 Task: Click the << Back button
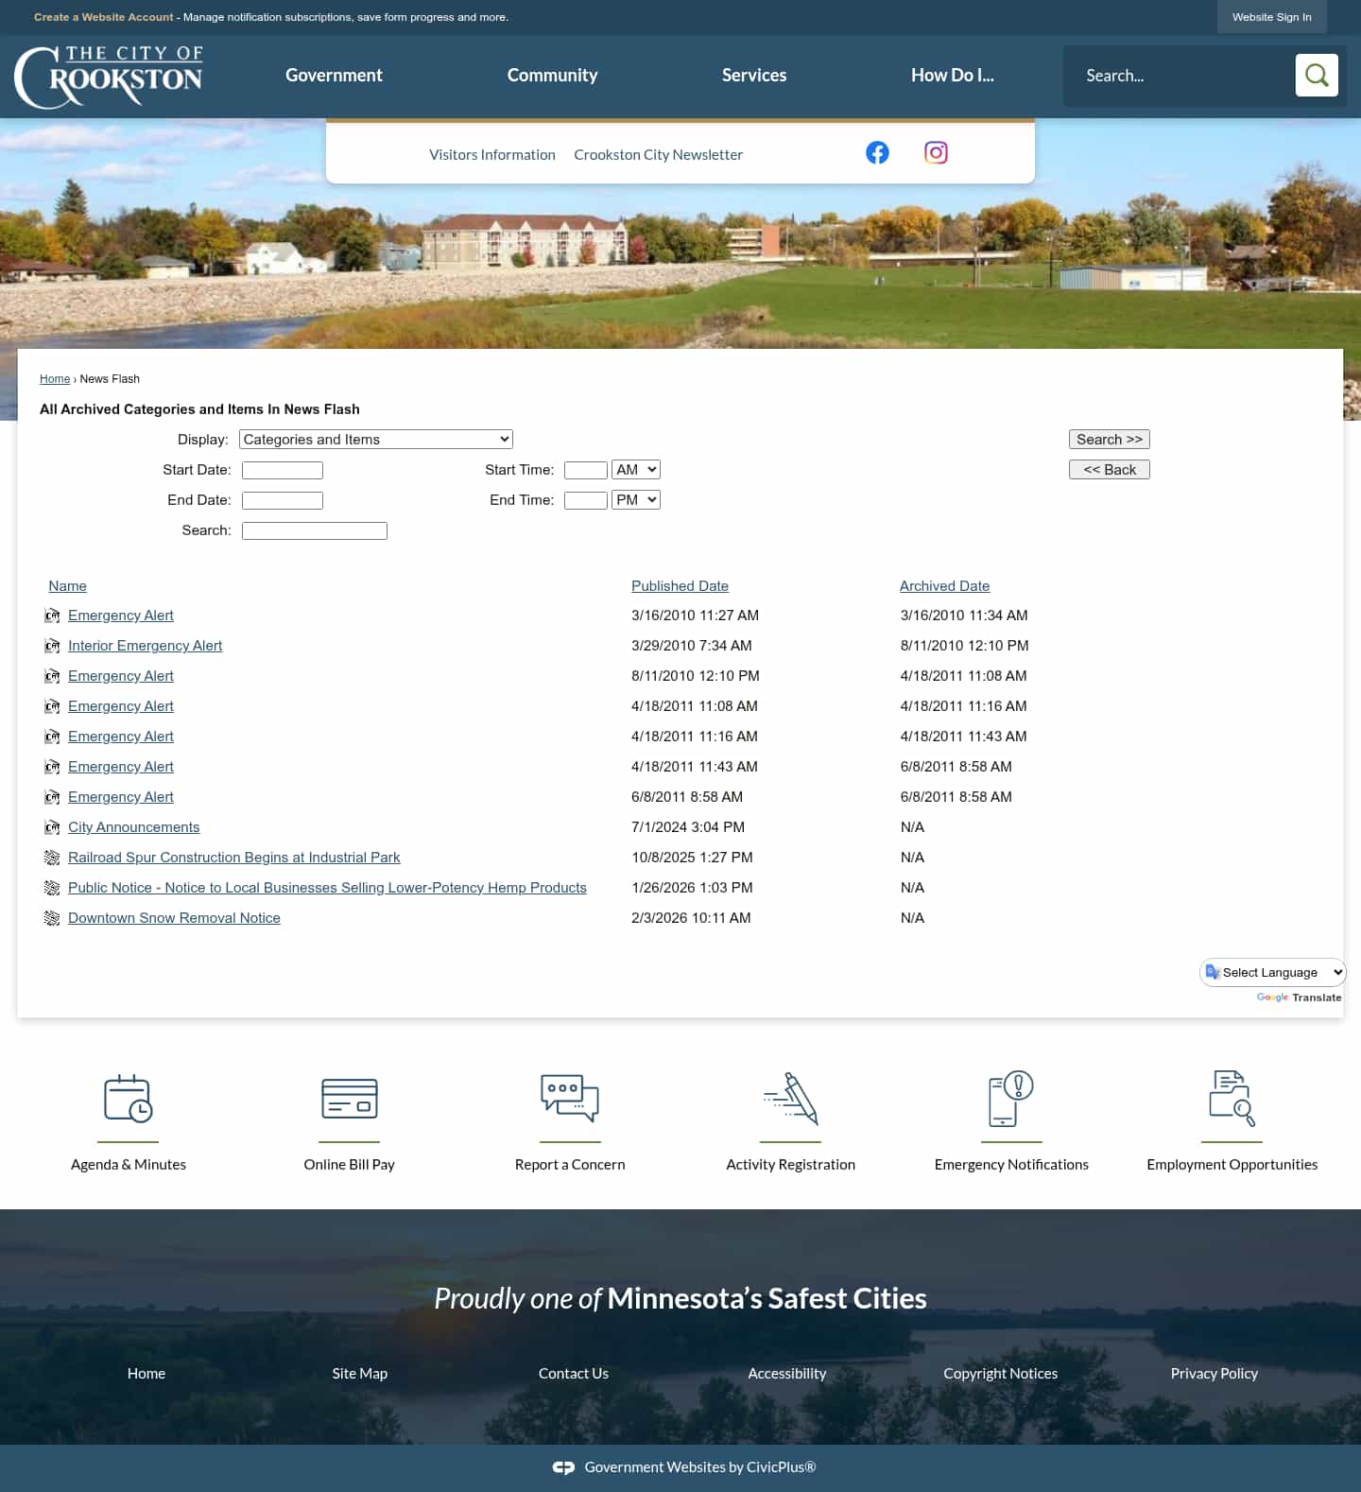(1110, 469)
